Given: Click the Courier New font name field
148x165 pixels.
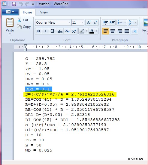Looking at the screenshot, I should [52, 22].
